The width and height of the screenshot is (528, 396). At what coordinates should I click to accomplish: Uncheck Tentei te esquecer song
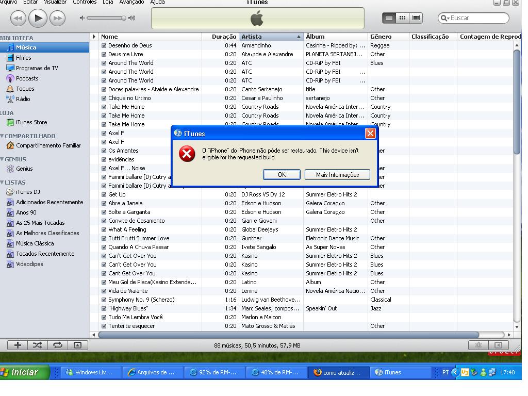[x=104, y=326]
